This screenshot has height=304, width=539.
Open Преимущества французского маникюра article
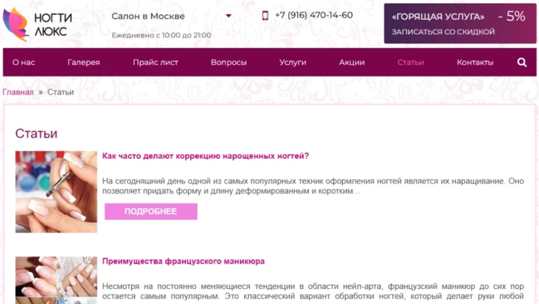pos(183,261)
